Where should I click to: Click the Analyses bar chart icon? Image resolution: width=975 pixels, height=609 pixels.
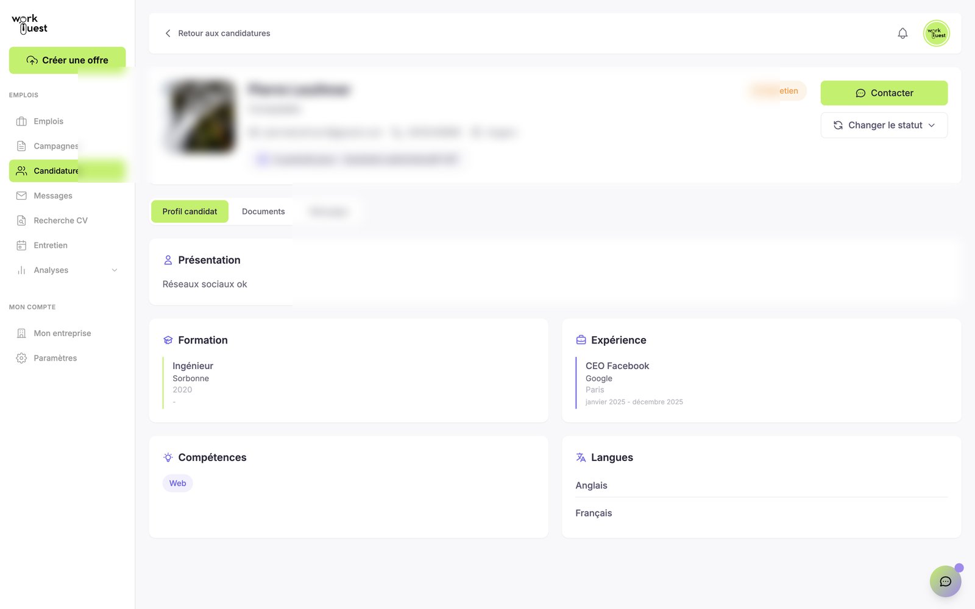(21, 270)
